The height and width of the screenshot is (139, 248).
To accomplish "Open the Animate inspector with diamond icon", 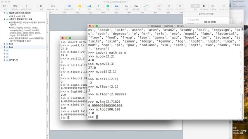I will tap(204, 6).
